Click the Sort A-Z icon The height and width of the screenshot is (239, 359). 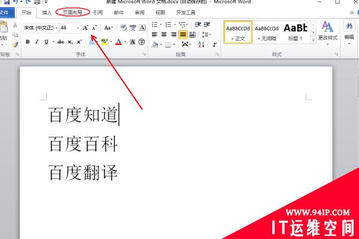201,44
